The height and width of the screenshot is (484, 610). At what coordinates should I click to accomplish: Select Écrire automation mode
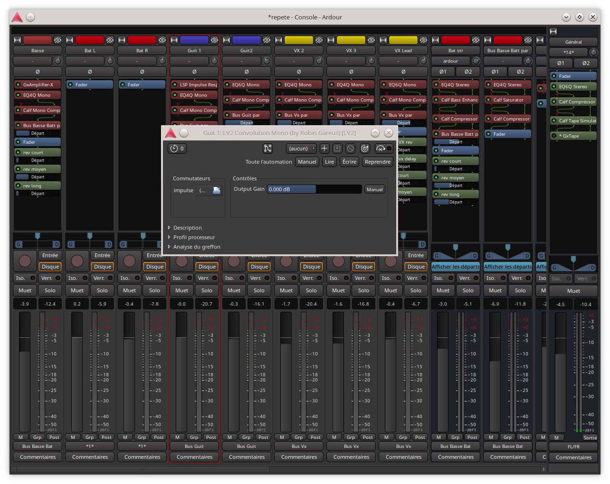349,162
